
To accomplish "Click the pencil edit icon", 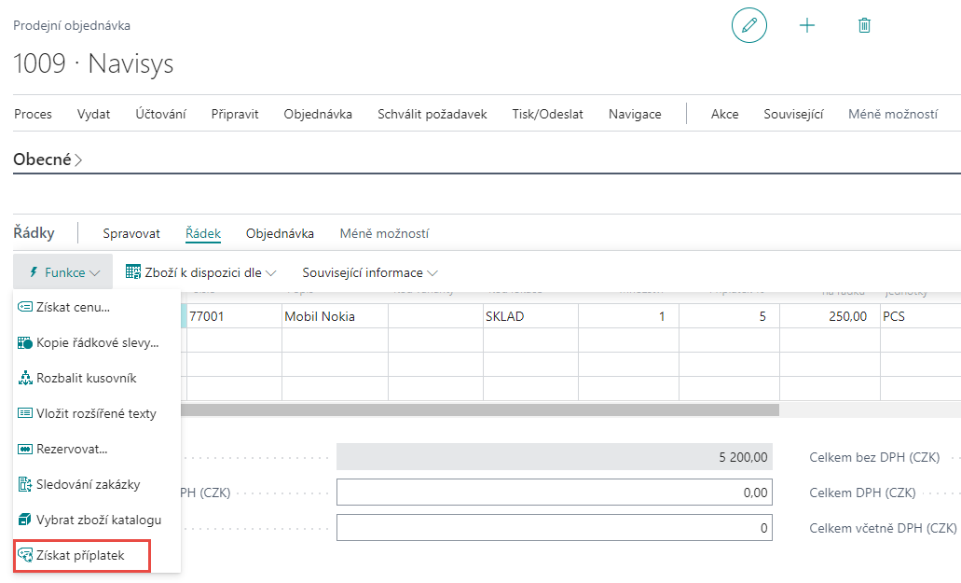I will [748, 25].
